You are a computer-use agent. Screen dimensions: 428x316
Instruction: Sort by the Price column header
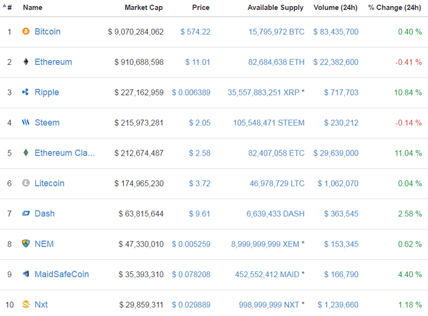201,7
